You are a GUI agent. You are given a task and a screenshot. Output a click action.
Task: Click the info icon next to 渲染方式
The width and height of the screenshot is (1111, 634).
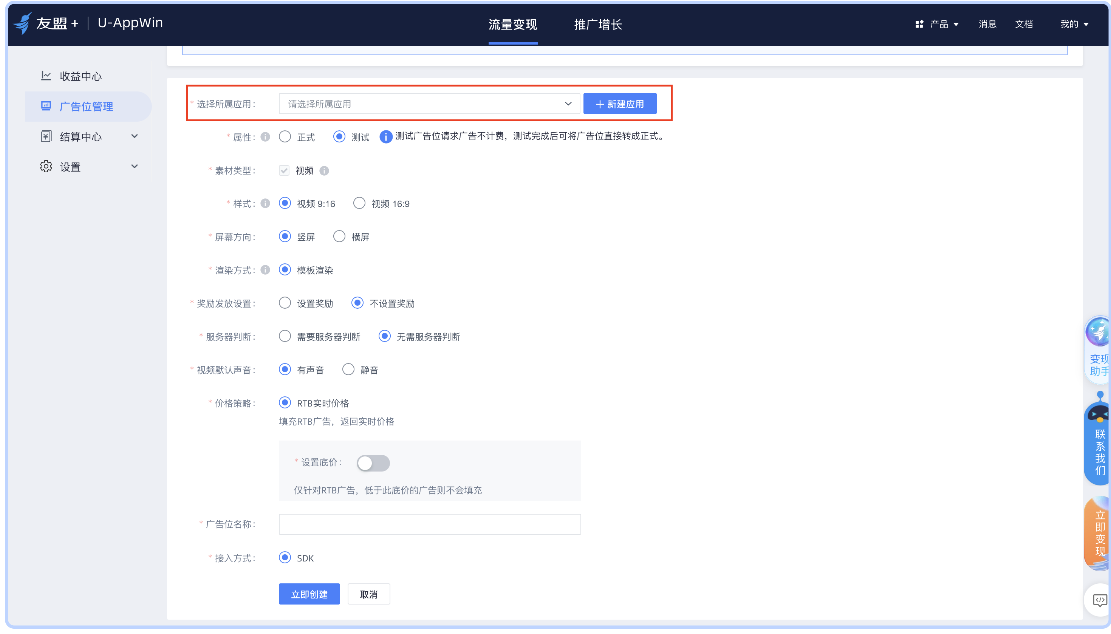pyautogui.click(x=265, y=270)
